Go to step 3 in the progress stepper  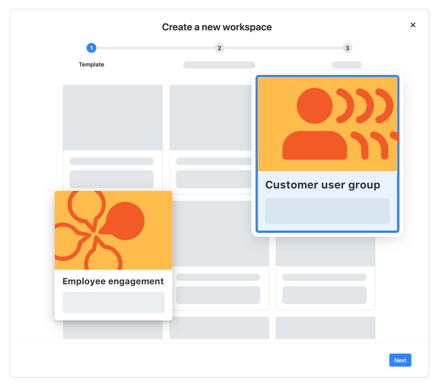[x=347, y=48]
